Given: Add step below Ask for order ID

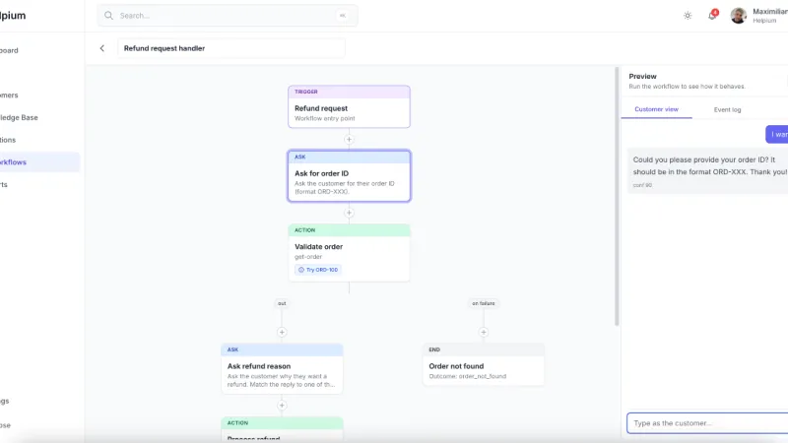Looking at the screenshot, I should coord(349,213).
